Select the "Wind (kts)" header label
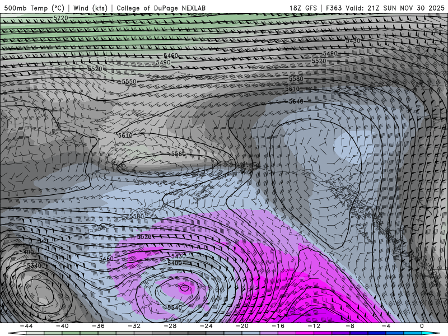 point(90,8)
